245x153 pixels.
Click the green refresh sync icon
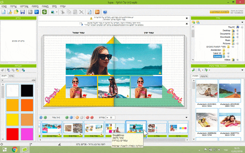click(x=45, y=12)
